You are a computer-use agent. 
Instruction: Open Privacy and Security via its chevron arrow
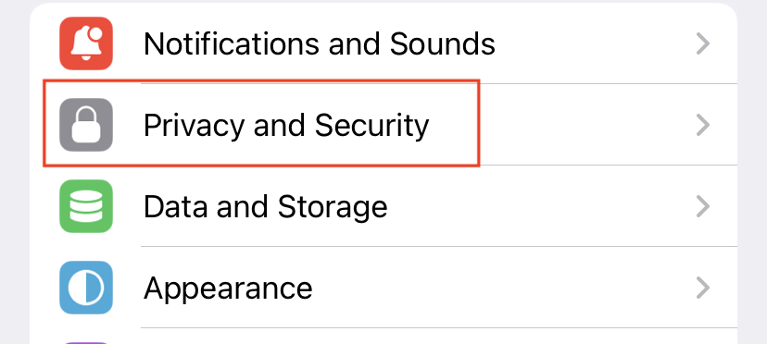(x=703, y=125)
